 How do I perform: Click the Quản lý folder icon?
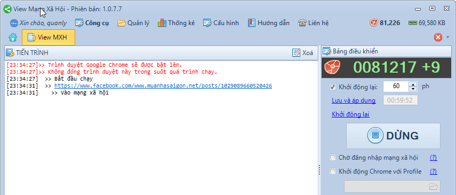(x=121, y=23)
